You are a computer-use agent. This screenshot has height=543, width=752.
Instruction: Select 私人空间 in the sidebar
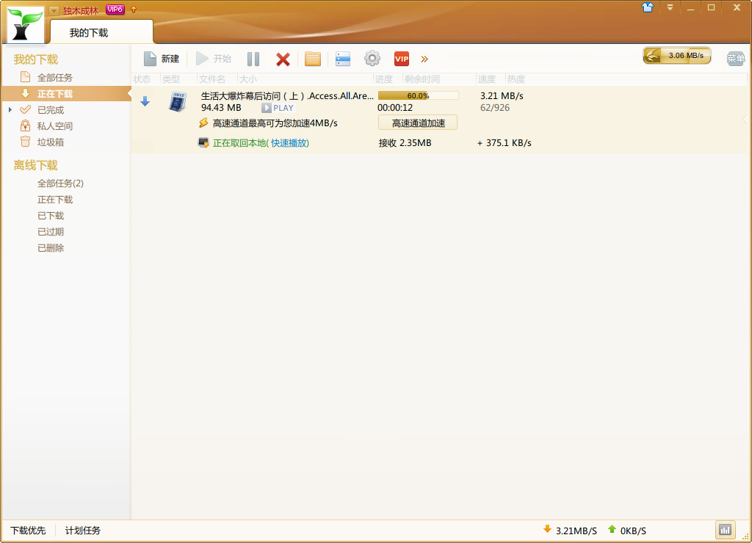[x=54, y=126]
